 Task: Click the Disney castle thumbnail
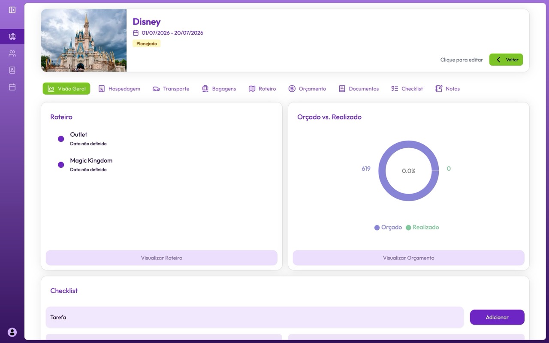pos(84,40)
